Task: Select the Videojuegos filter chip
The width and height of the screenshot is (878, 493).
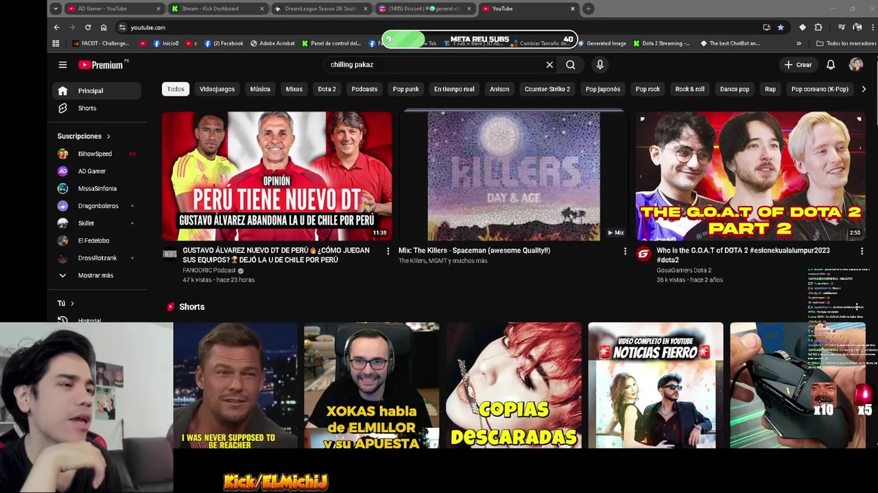Action: pyautogui.click(x=217, y=89)
